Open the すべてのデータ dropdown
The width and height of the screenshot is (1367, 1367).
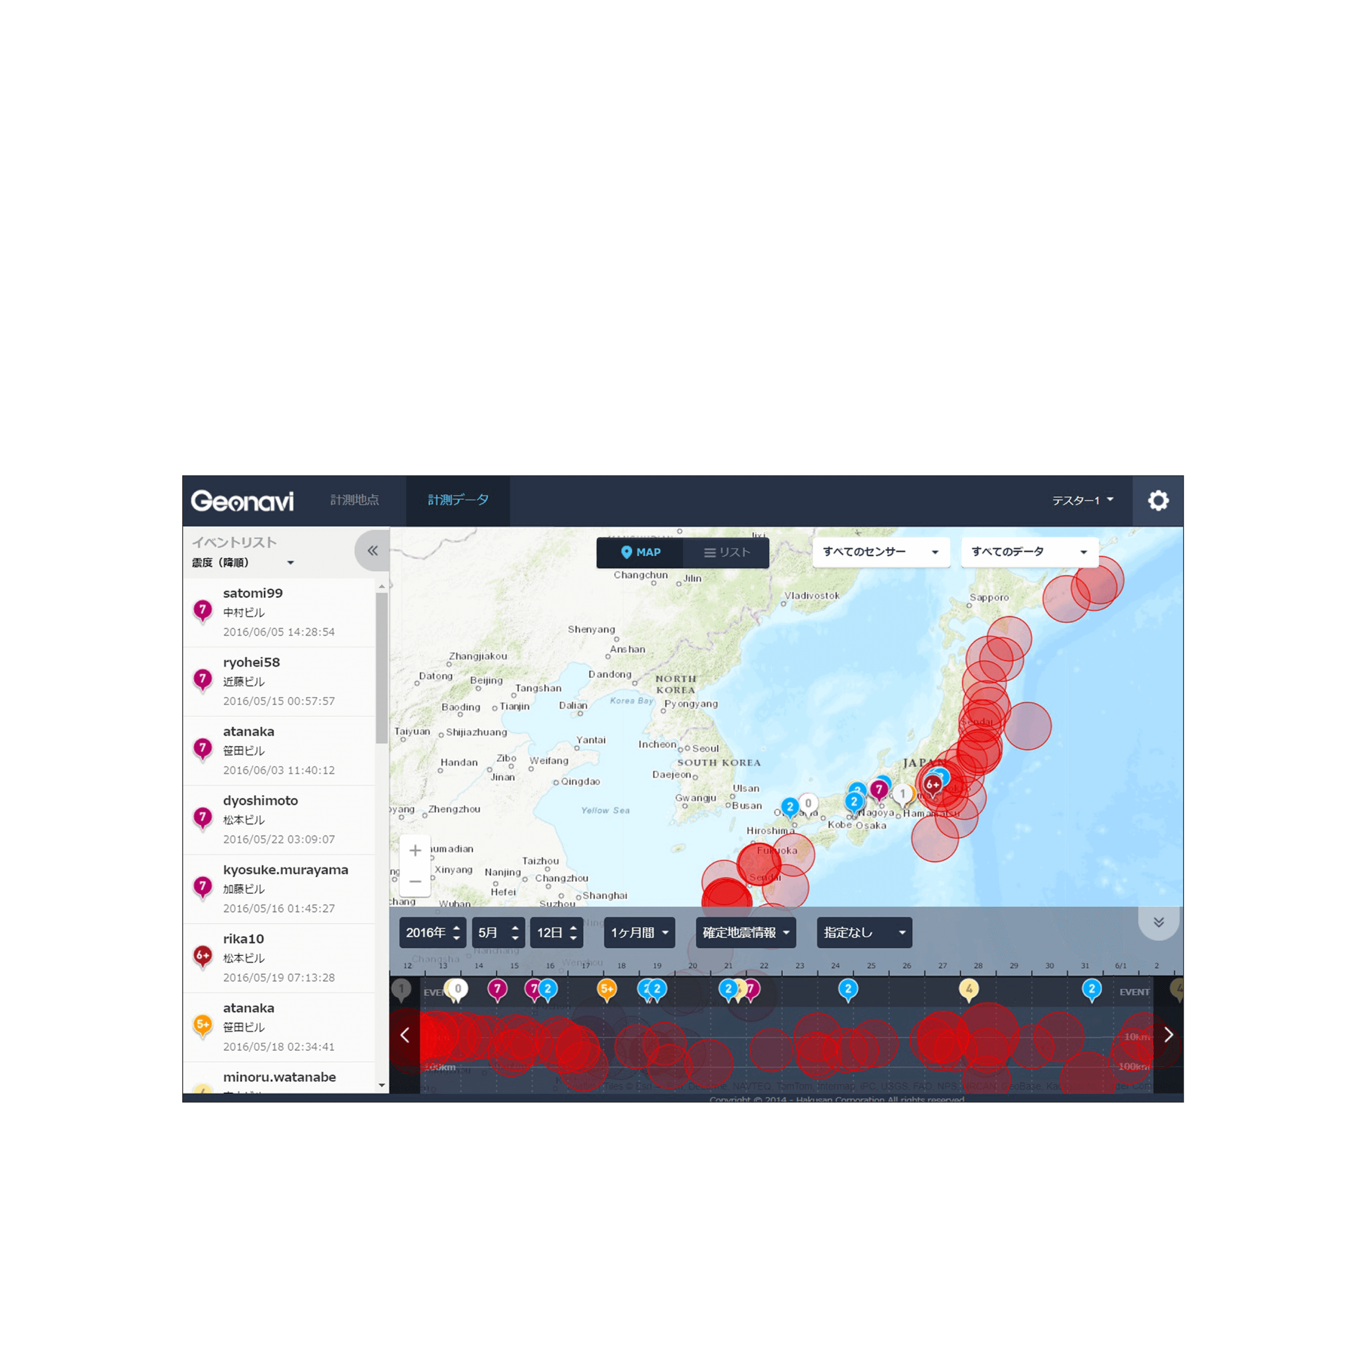click(1029, 552)
